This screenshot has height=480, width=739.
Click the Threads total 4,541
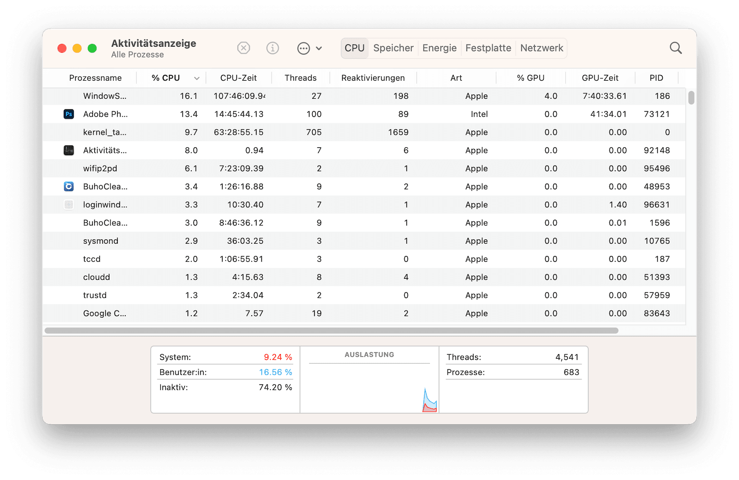pyautogui.click(x=567, y=357)
